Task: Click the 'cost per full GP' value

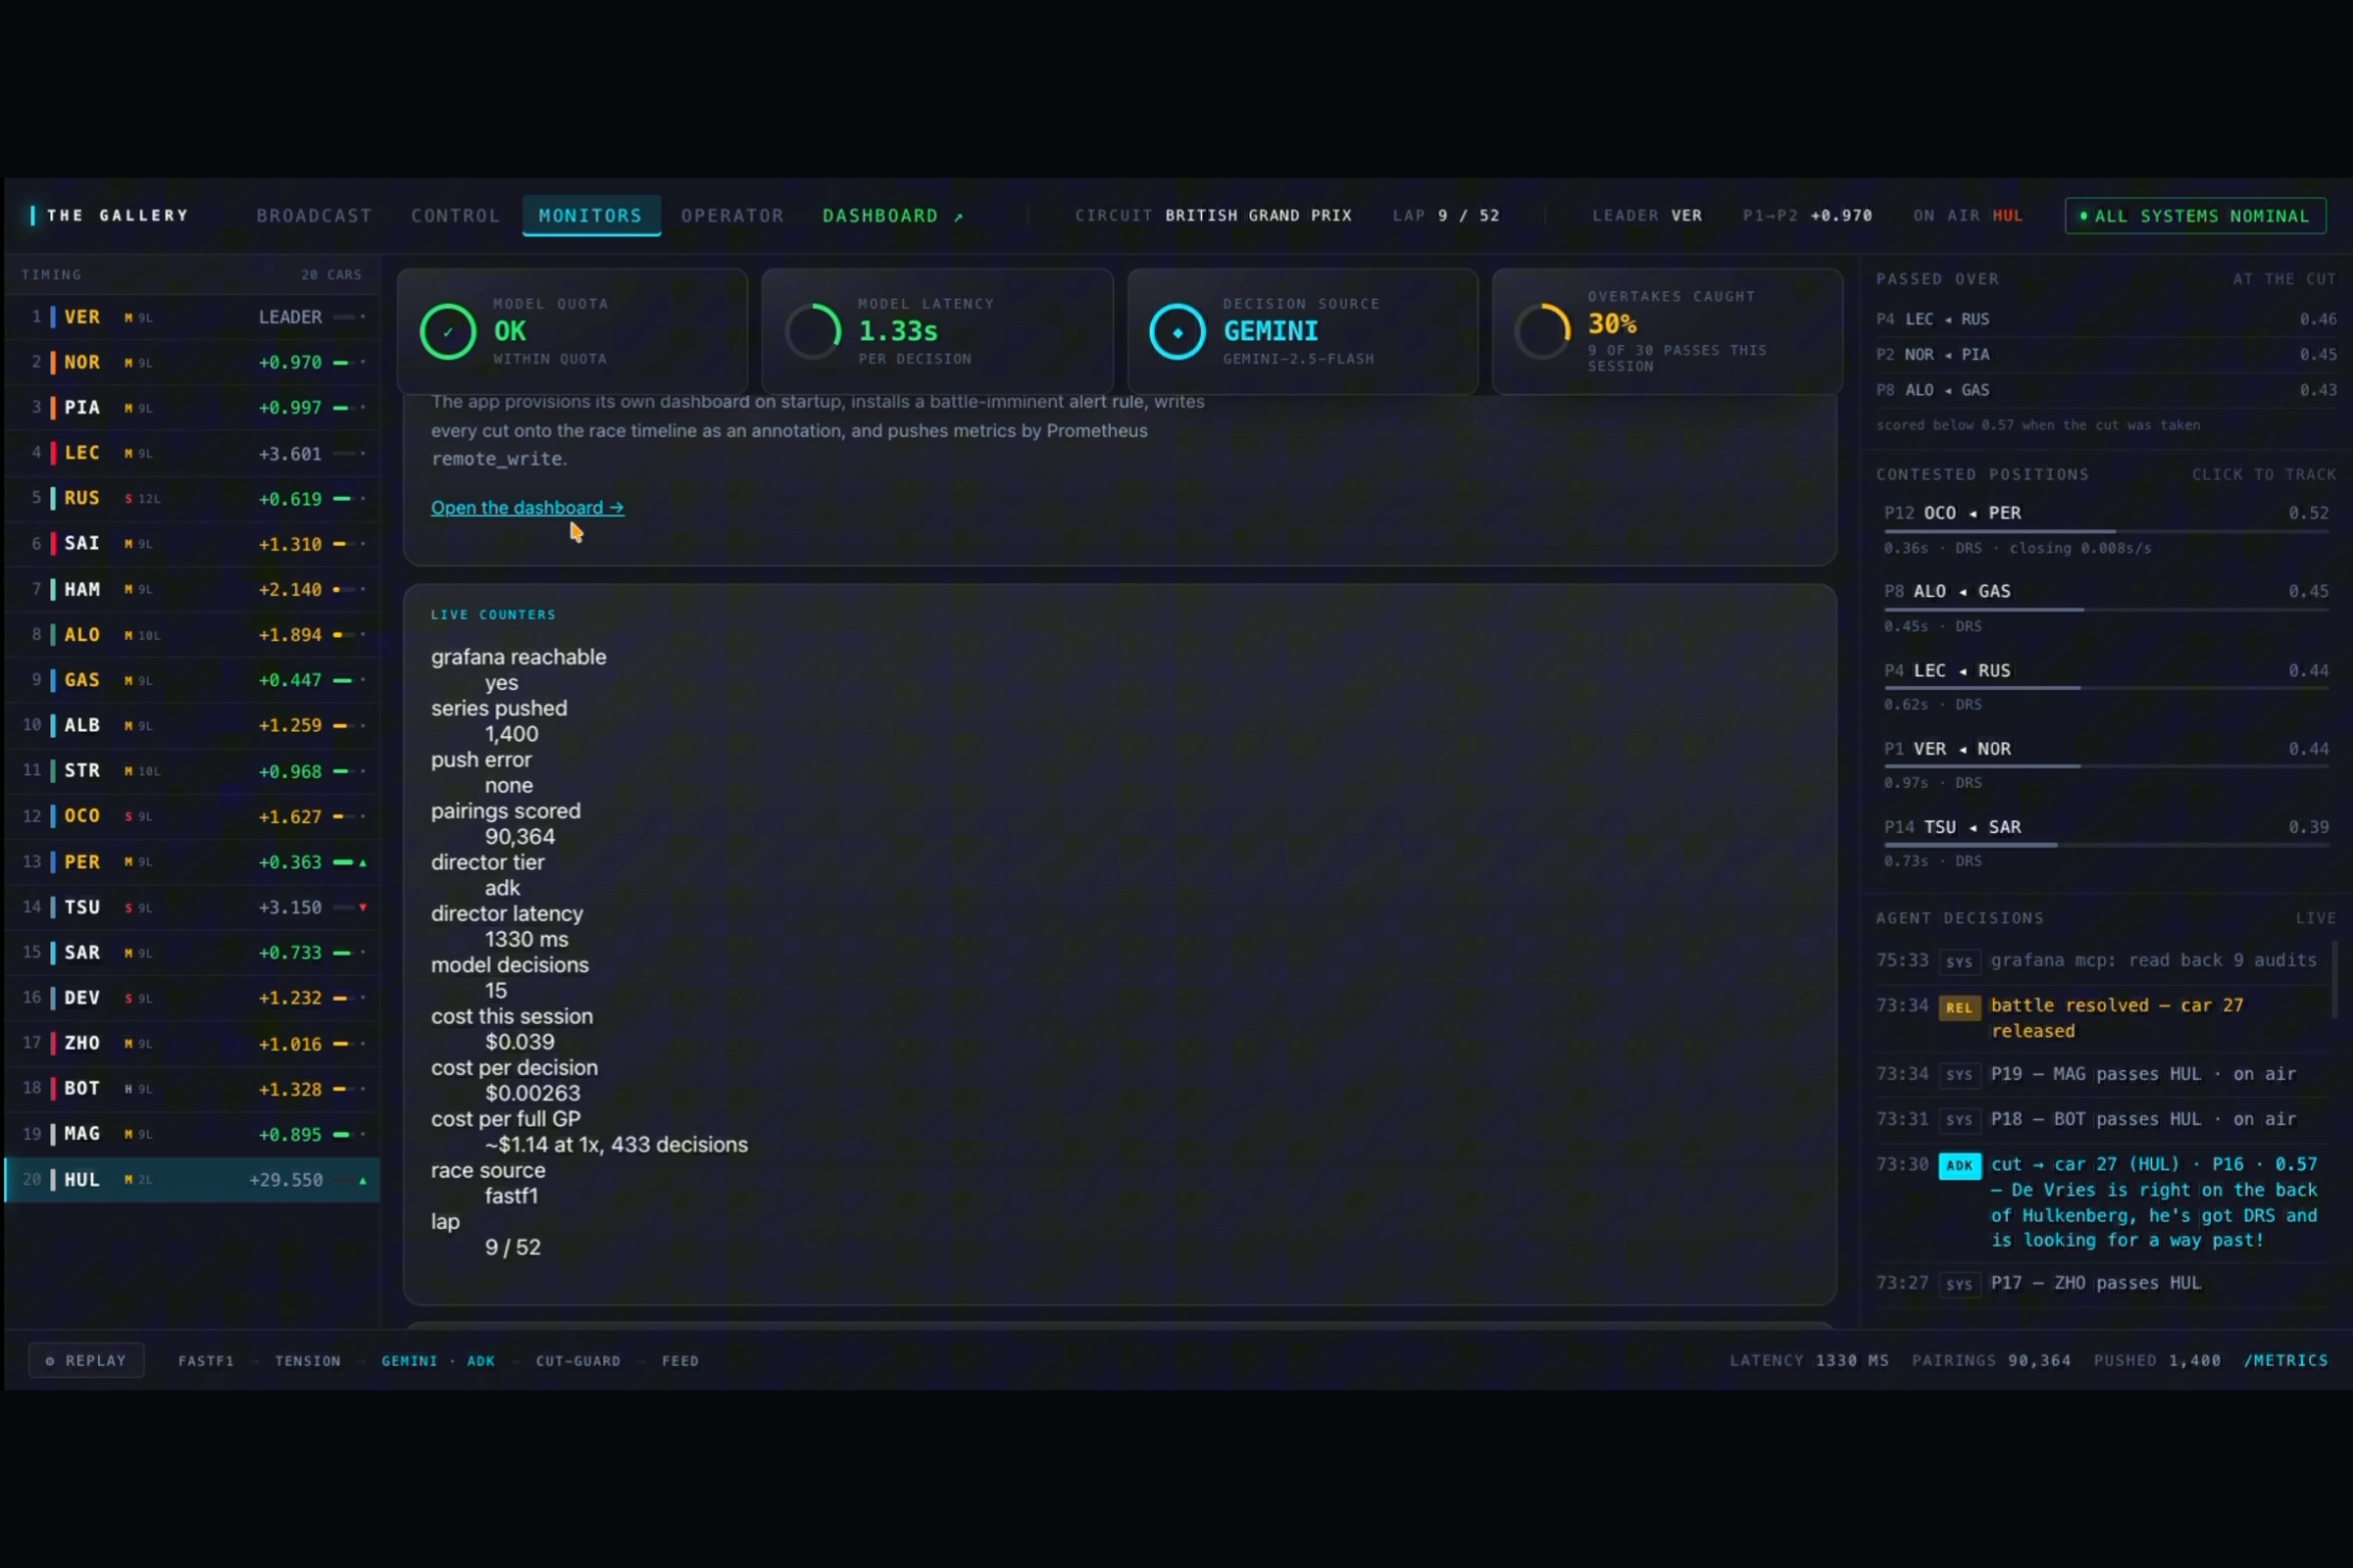Action: 617,1145
